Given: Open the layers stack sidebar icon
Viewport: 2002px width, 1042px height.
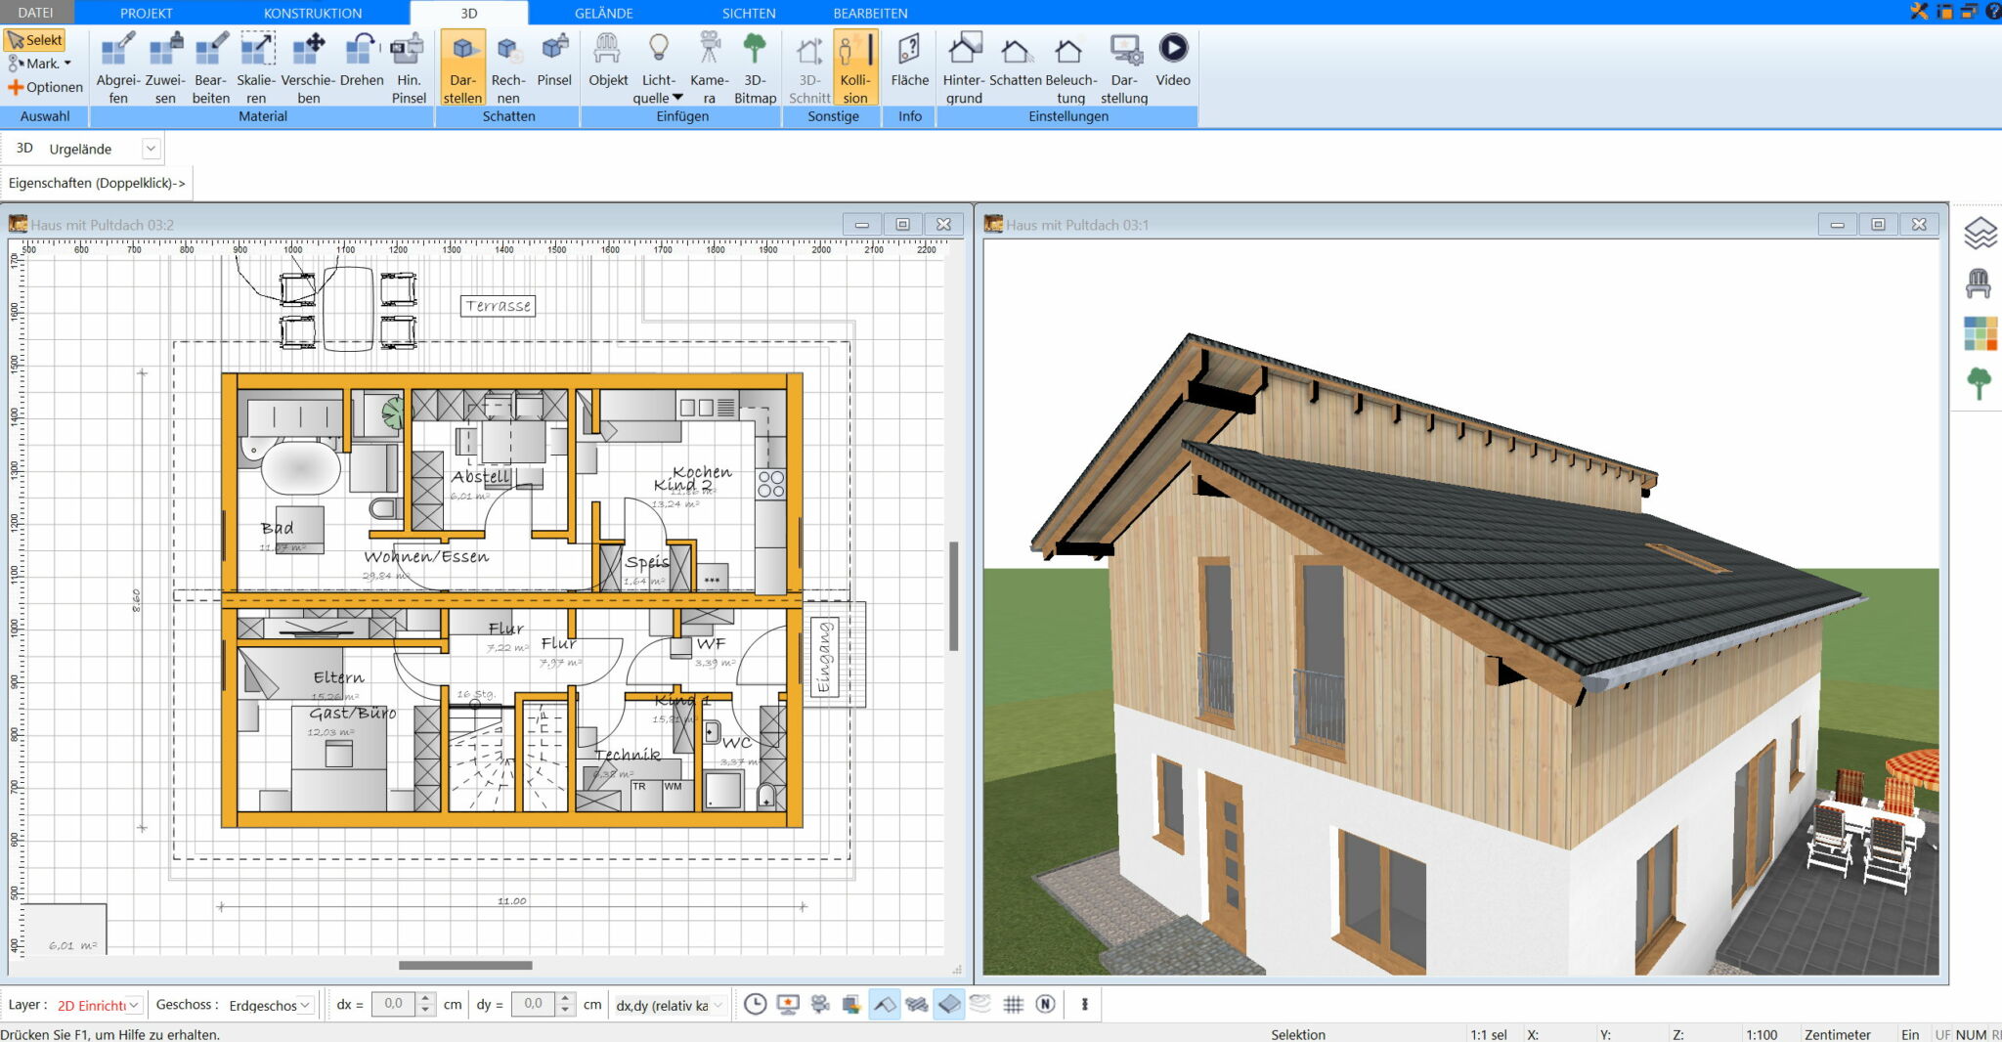Looking at the screenshot, I should tap(1980, 233).
